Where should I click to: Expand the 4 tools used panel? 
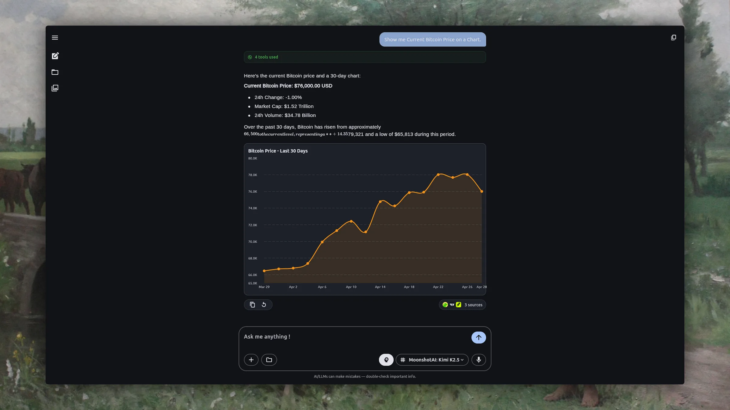point(365,57)
